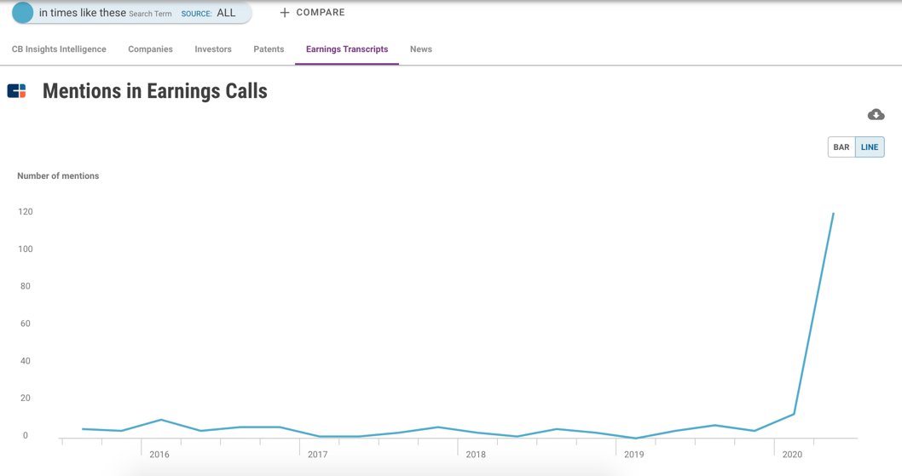Click the 80 y-axis value
Screen dimensions: 902x476
(26, 286)
